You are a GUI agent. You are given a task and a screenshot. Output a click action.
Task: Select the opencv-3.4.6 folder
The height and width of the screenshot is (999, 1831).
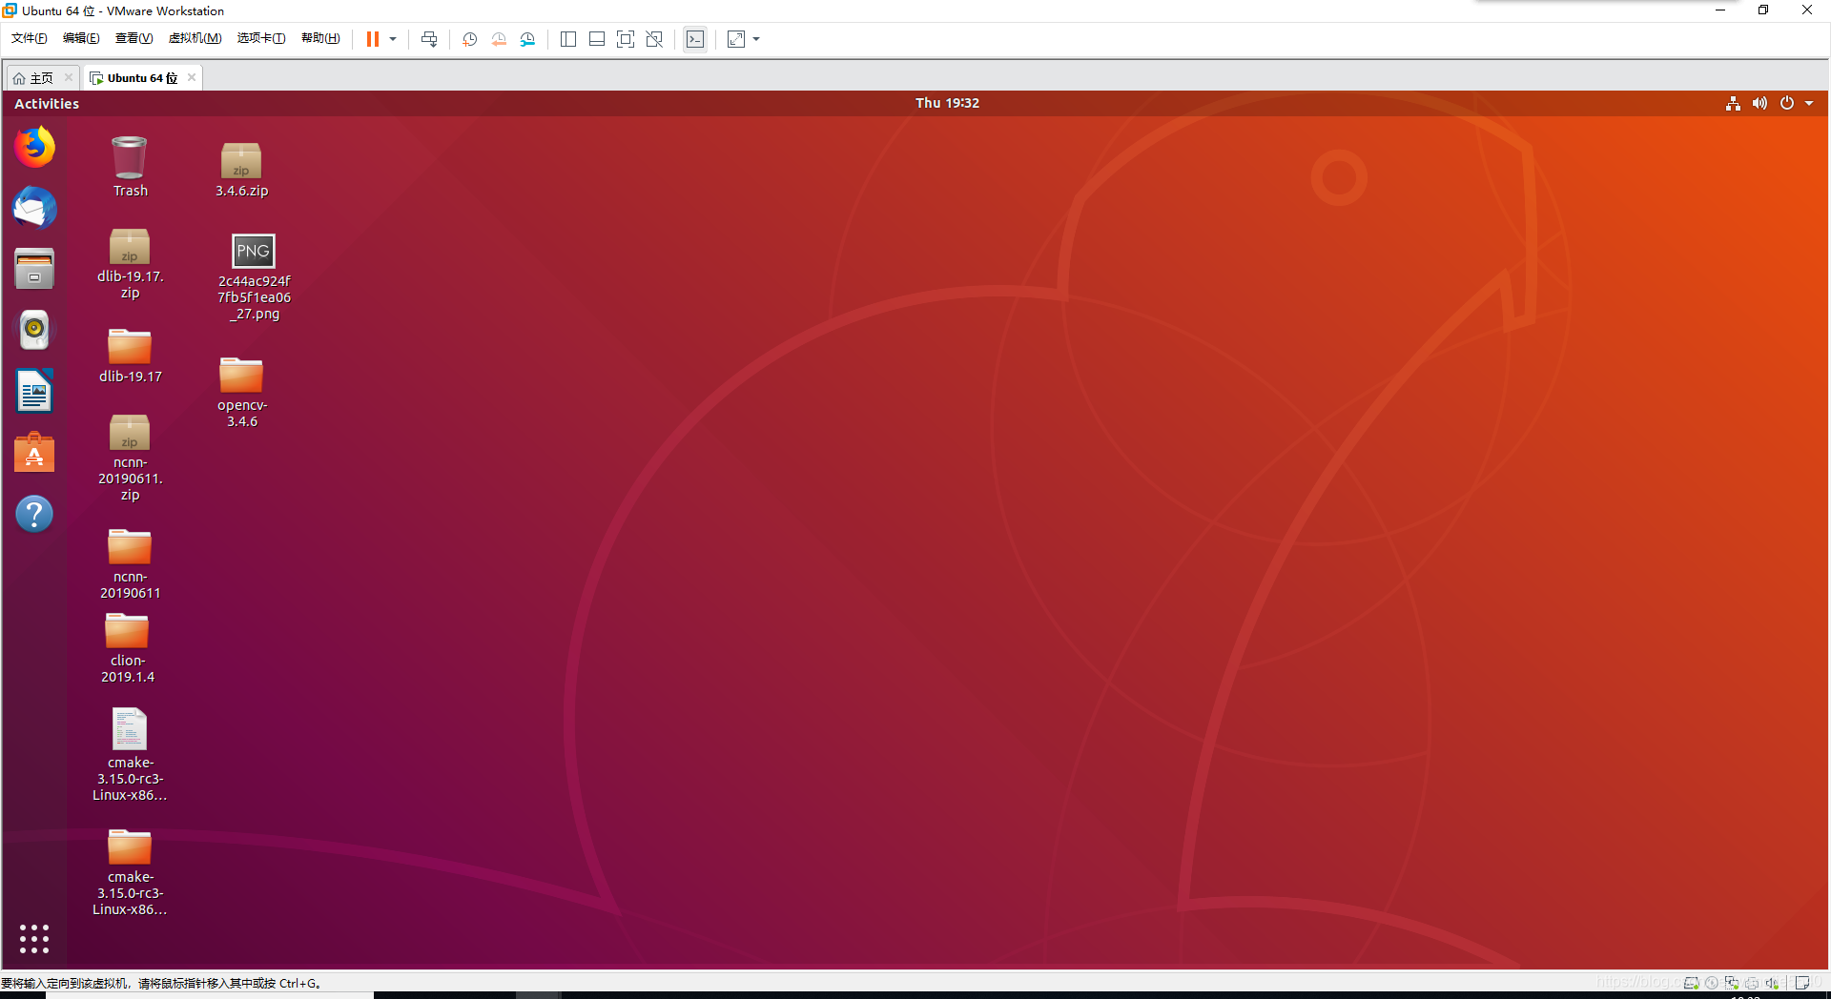[x=241, y=392]
